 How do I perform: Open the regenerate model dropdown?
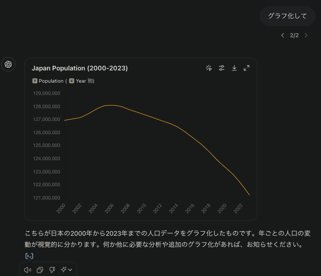(66, 270)
